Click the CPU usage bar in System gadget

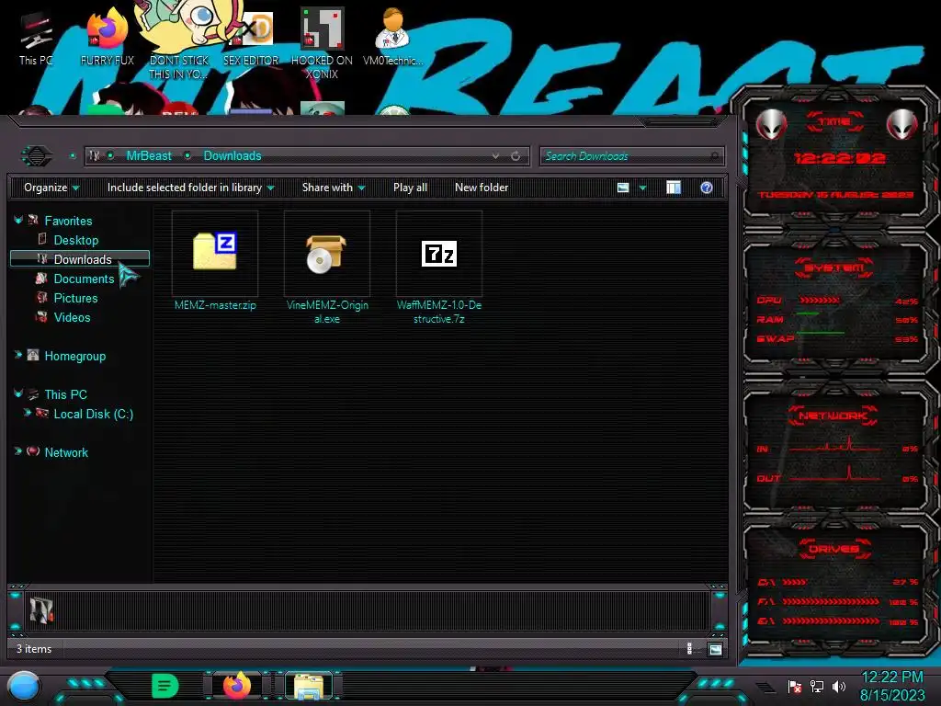coord(819,301)
